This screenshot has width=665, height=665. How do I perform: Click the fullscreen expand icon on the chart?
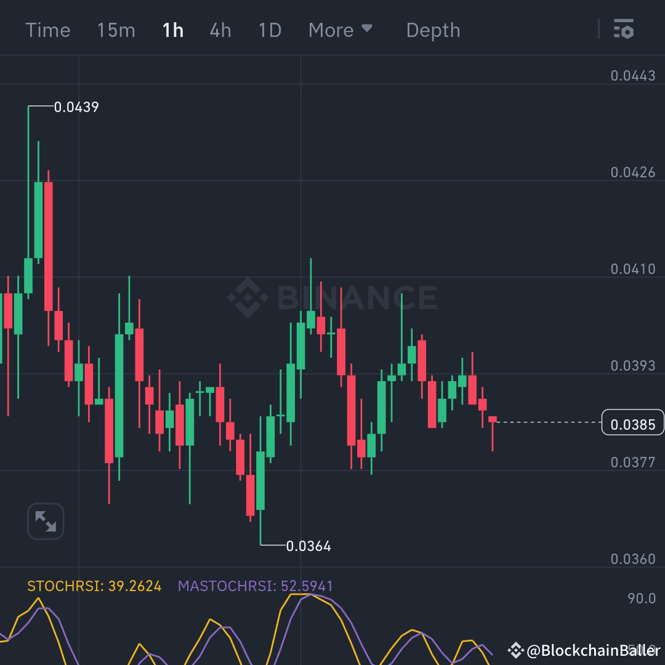coord(44,521)
